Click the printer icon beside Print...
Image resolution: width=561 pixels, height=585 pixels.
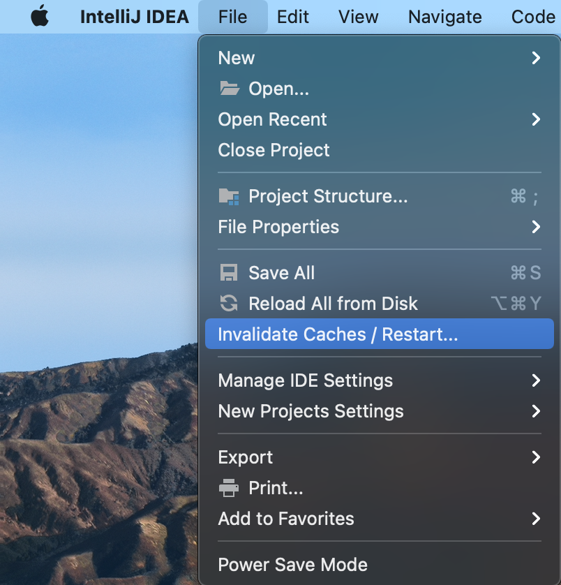point(229,488)
